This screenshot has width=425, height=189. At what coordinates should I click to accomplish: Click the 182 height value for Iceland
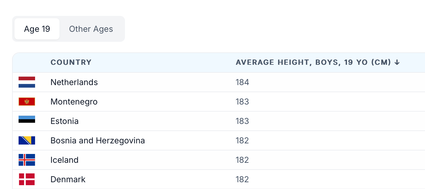(243, 160)
